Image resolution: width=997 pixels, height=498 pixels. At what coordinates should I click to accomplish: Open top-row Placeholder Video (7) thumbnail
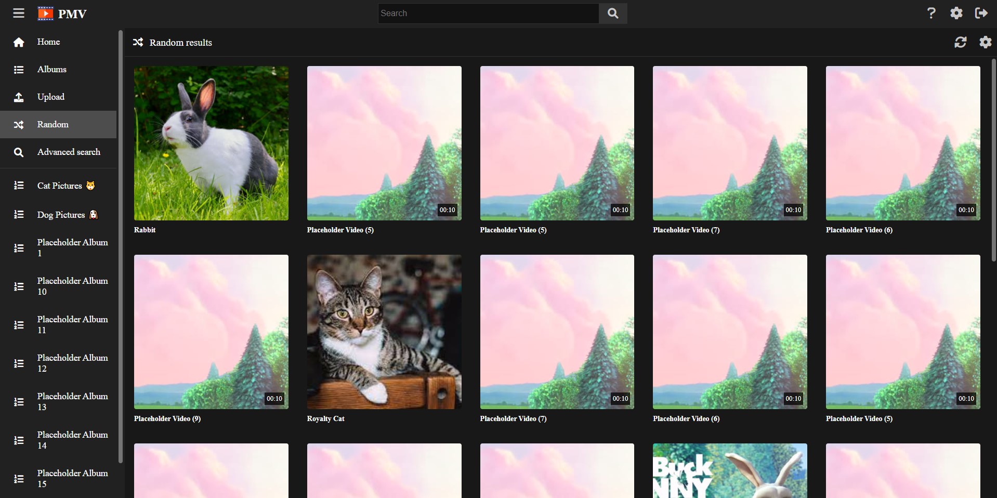[730, 143]
